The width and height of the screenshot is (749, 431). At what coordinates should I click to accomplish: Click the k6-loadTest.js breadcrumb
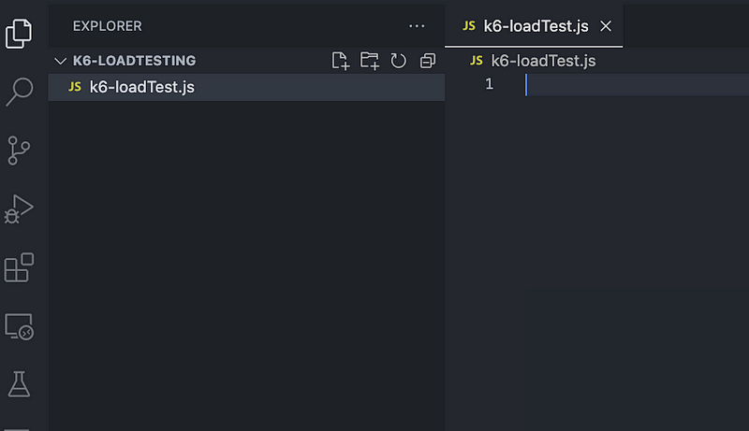tap(543, 61)
